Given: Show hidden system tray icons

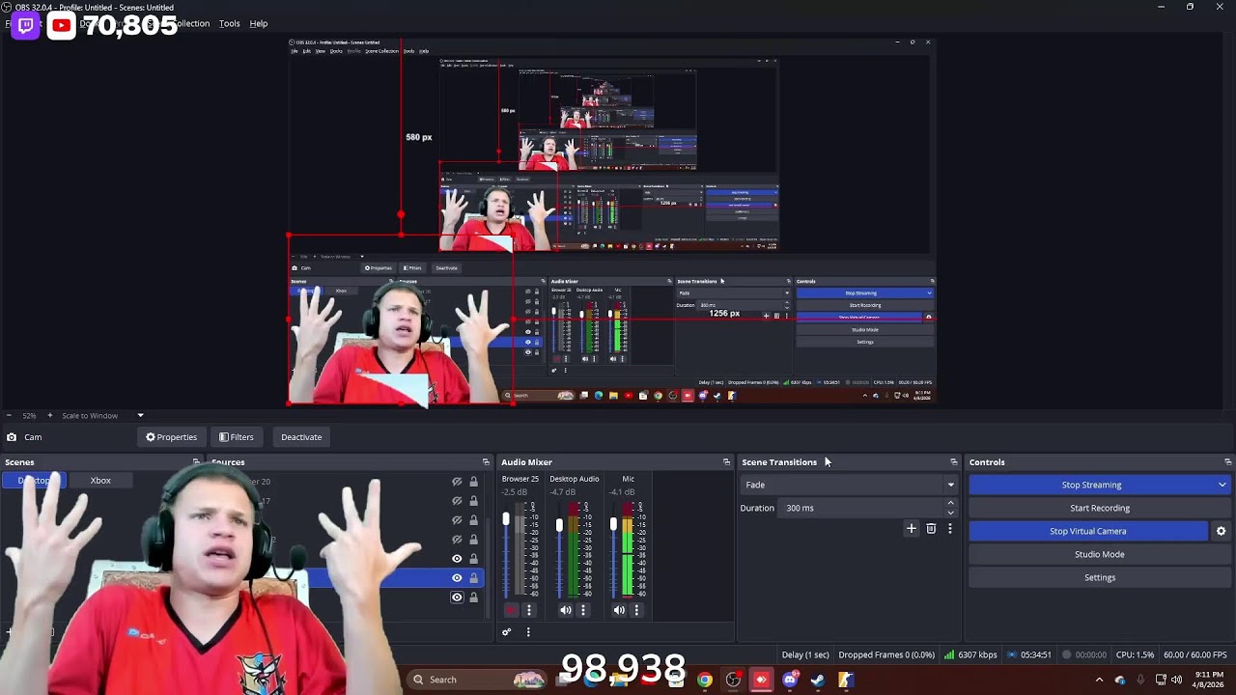Looking at the screenshot, I should [x=1099, y=680].
